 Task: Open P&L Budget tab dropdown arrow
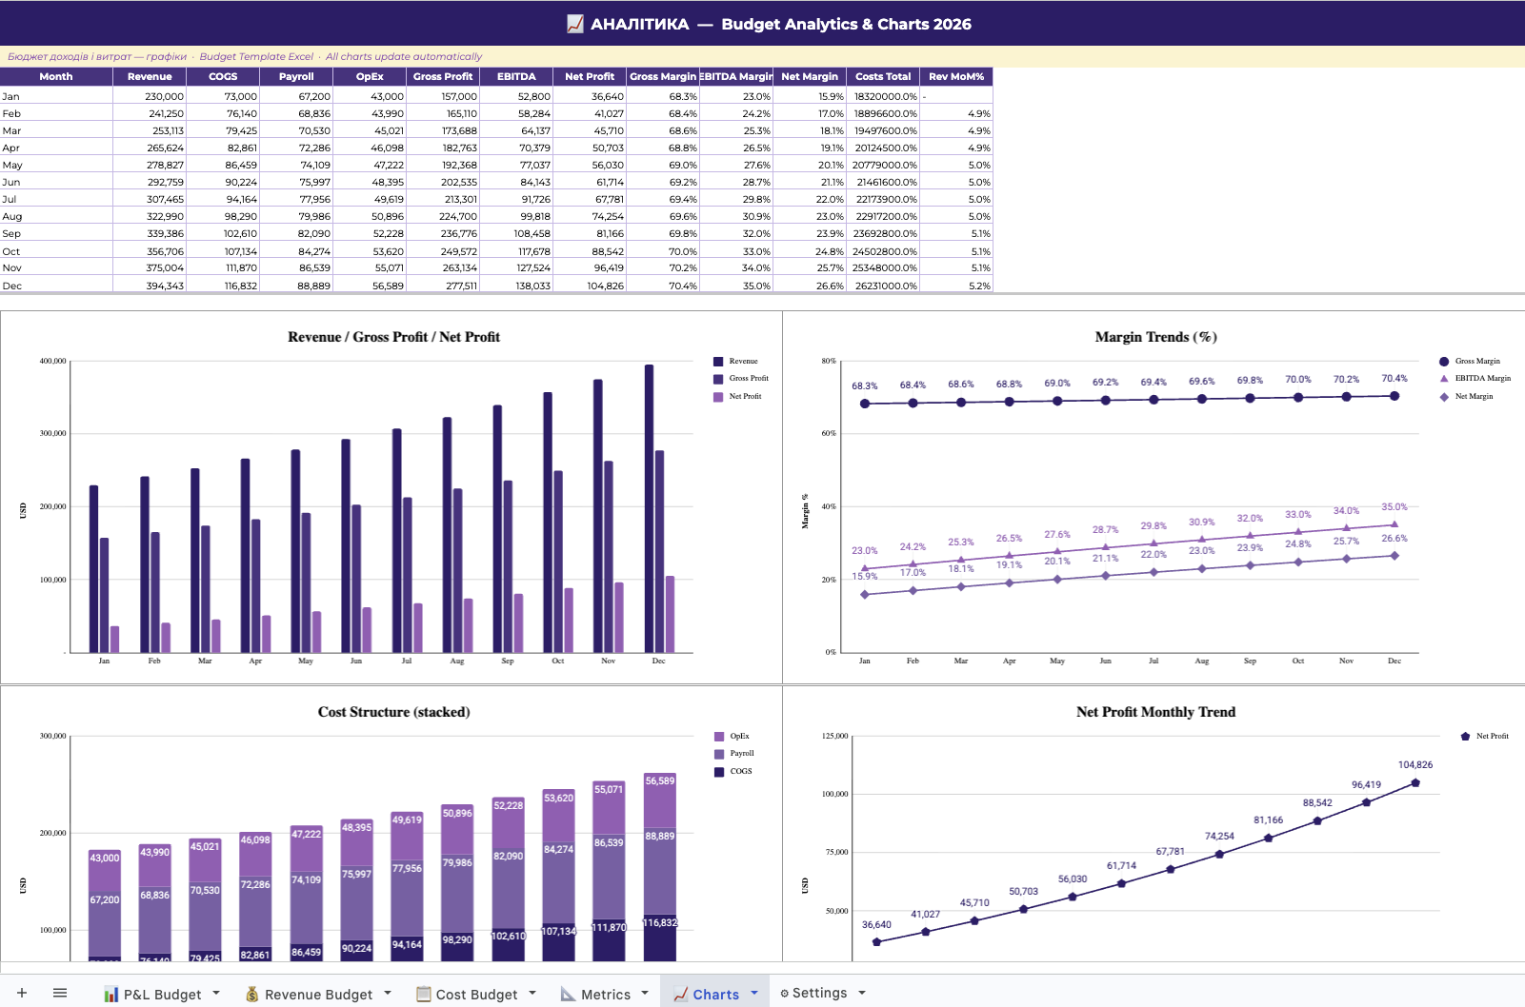pyautogui.click(x=216, y=993)
